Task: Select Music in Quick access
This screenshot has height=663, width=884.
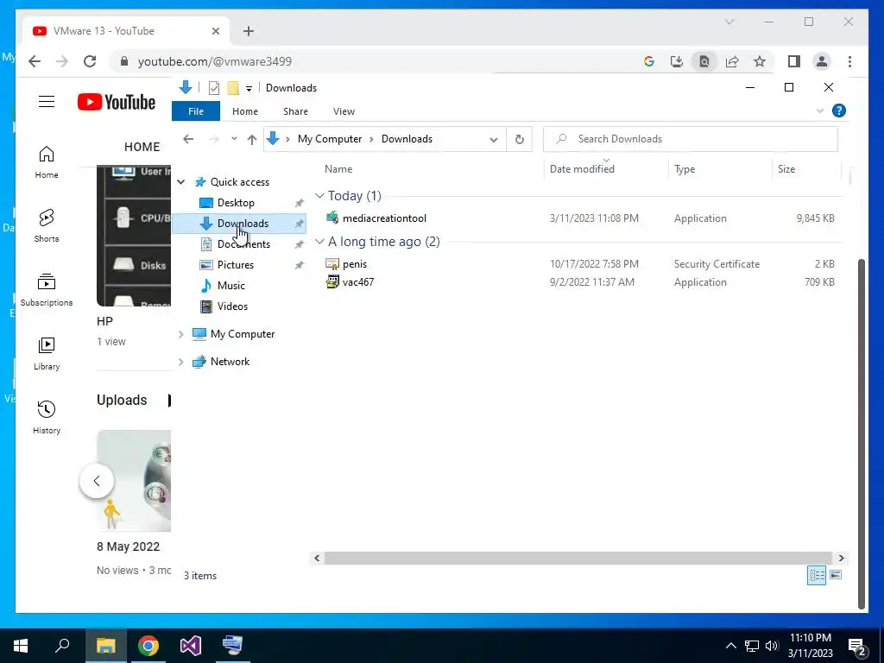Action: pyautogui.click(x=231, y=285)
